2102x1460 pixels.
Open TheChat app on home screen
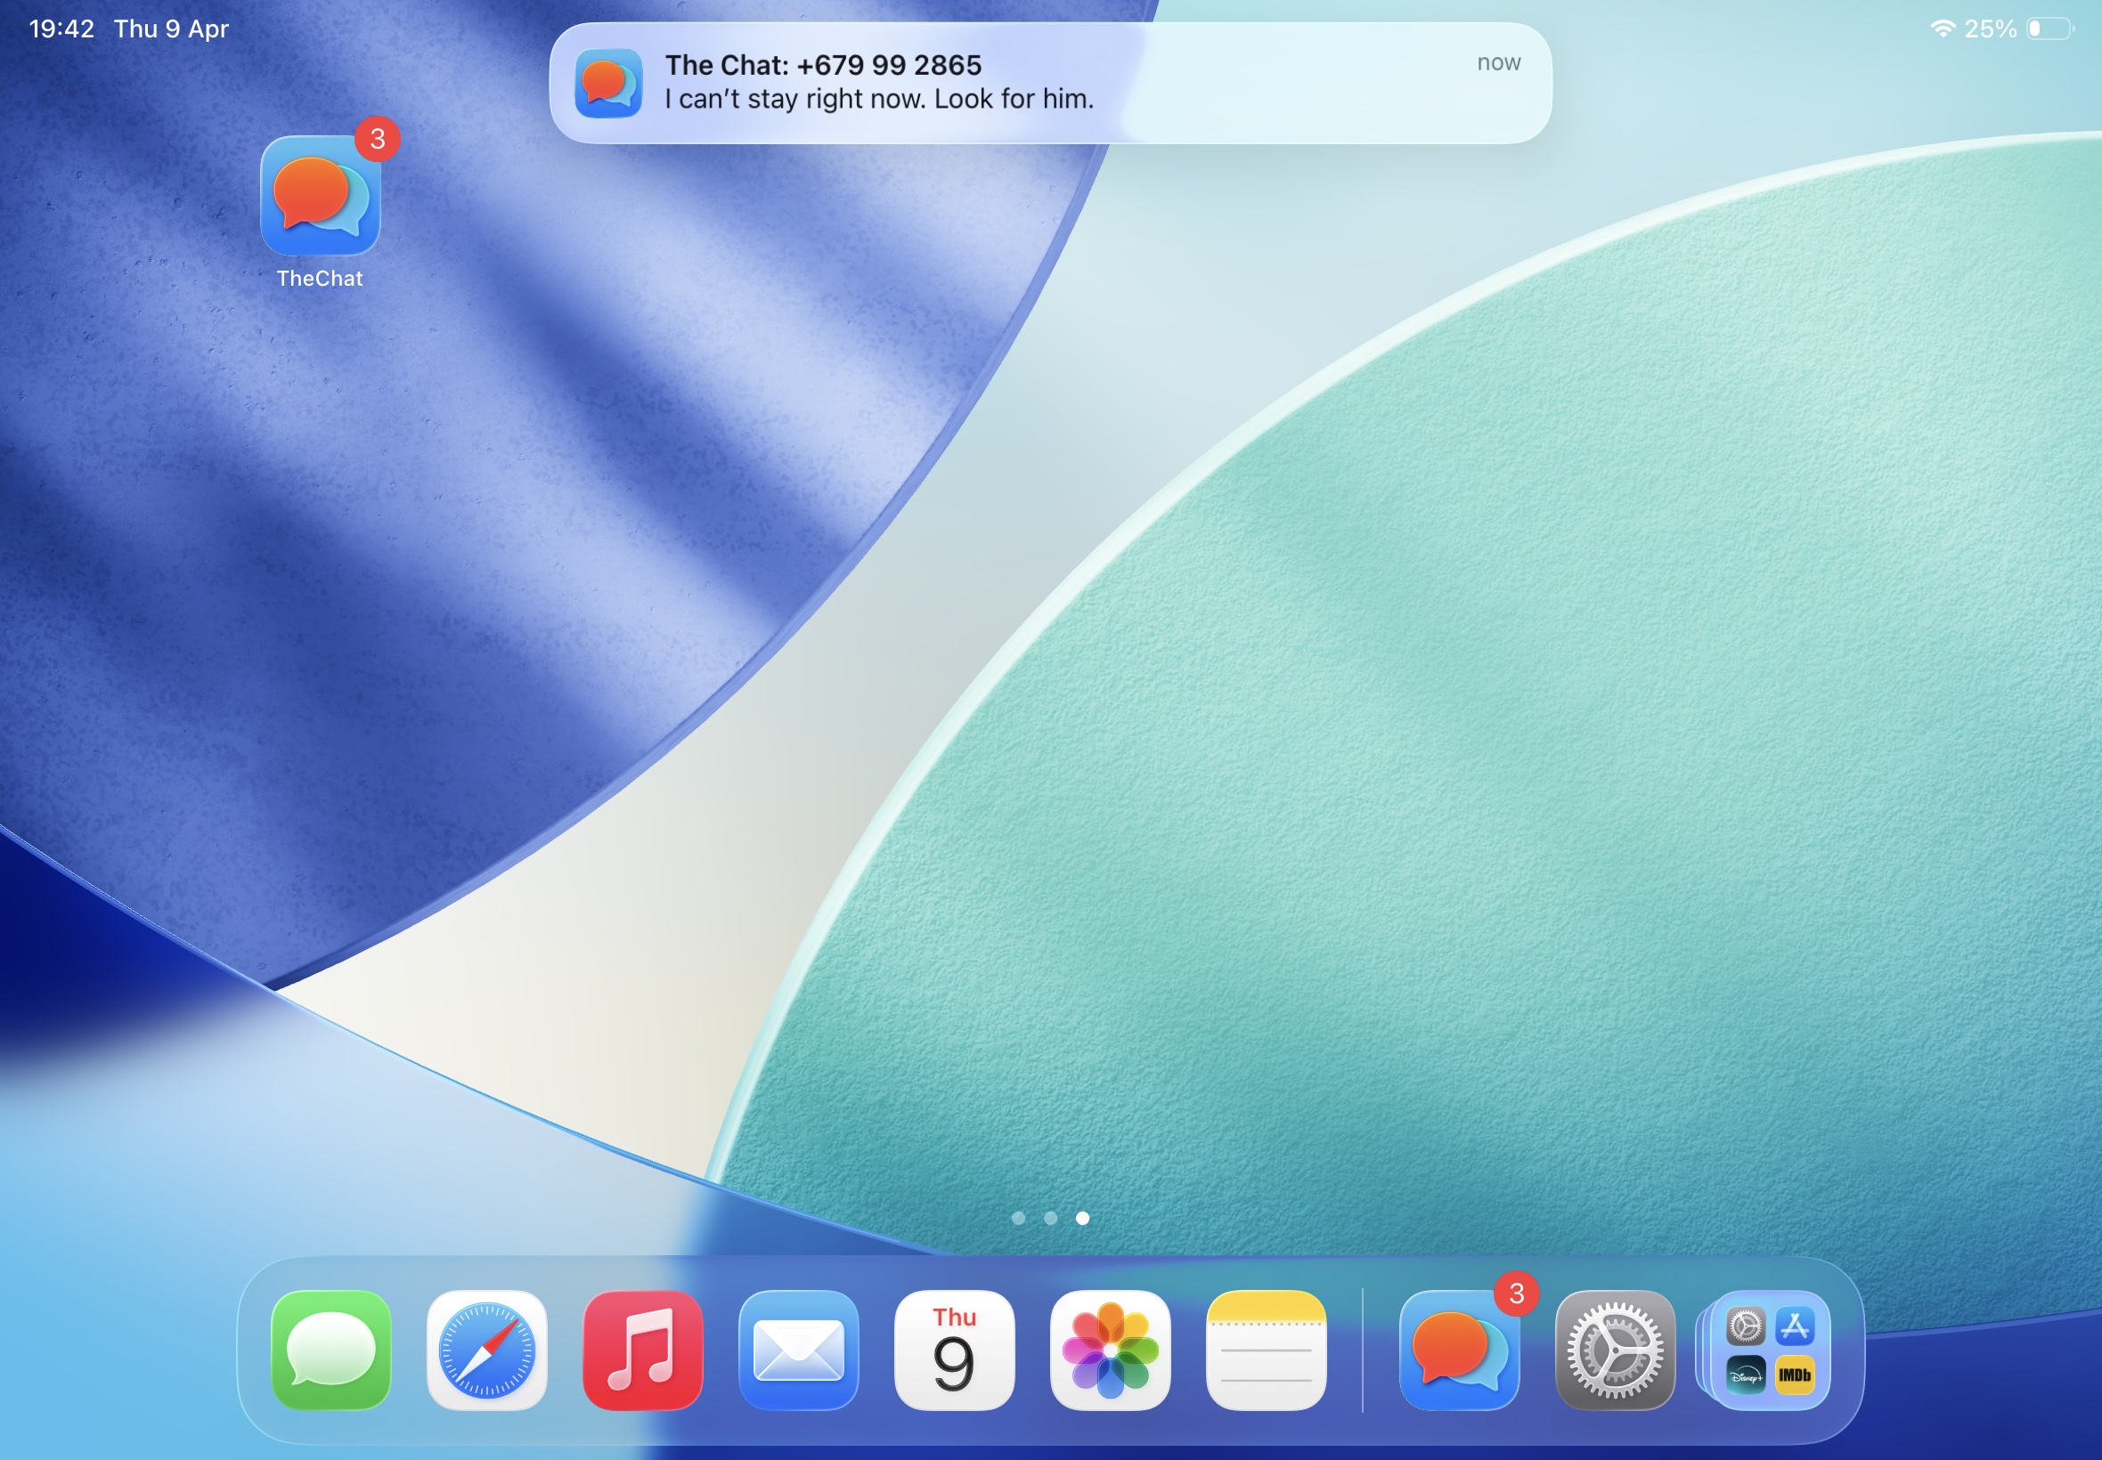(x=320, y=196)
